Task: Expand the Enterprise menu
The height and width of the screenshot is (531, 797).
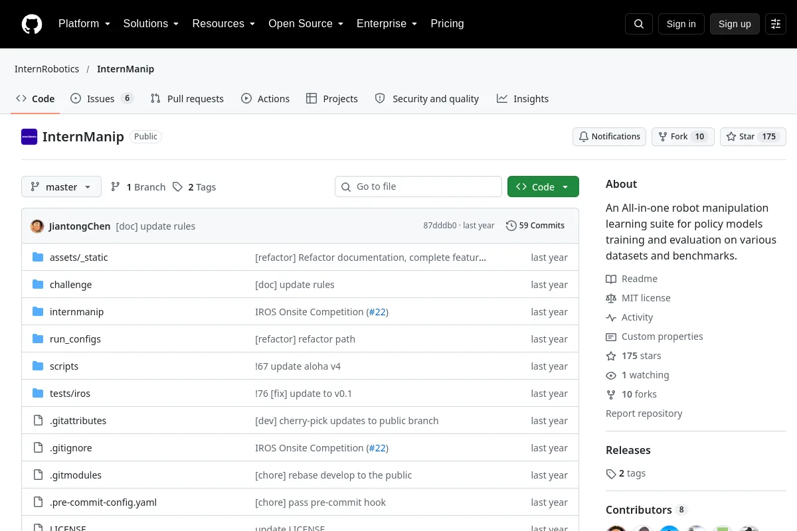Action: 387,24
